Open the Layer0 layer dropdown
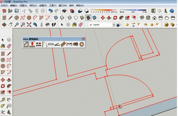 pyautogui.click(x=114, y=25)
